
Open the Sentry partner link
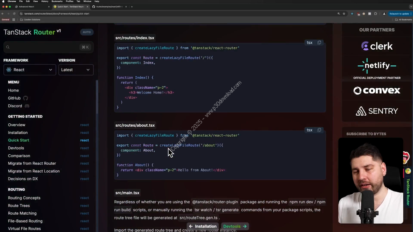tap(377, 111)
